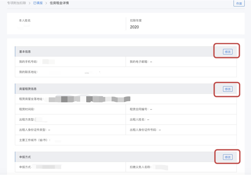Click the 基本信息 section header
251x175 pixels.
pyautogui.click(x=25, y=52)
